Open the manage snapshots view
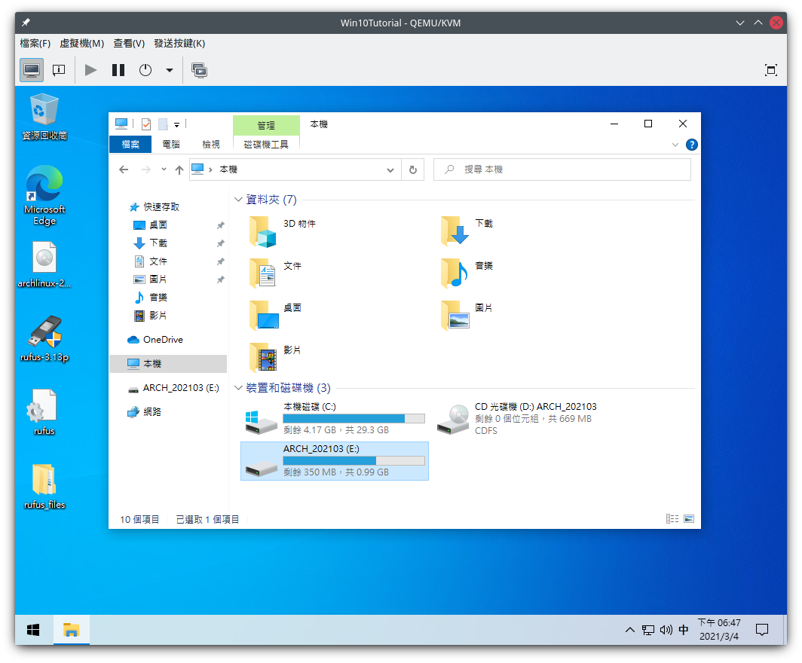This screenshot has height=663, width=802. (x=199, y=70)
